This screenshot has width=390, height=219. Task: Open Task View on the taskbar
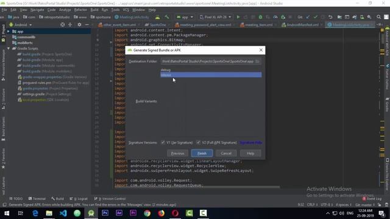tap(21, 213)
